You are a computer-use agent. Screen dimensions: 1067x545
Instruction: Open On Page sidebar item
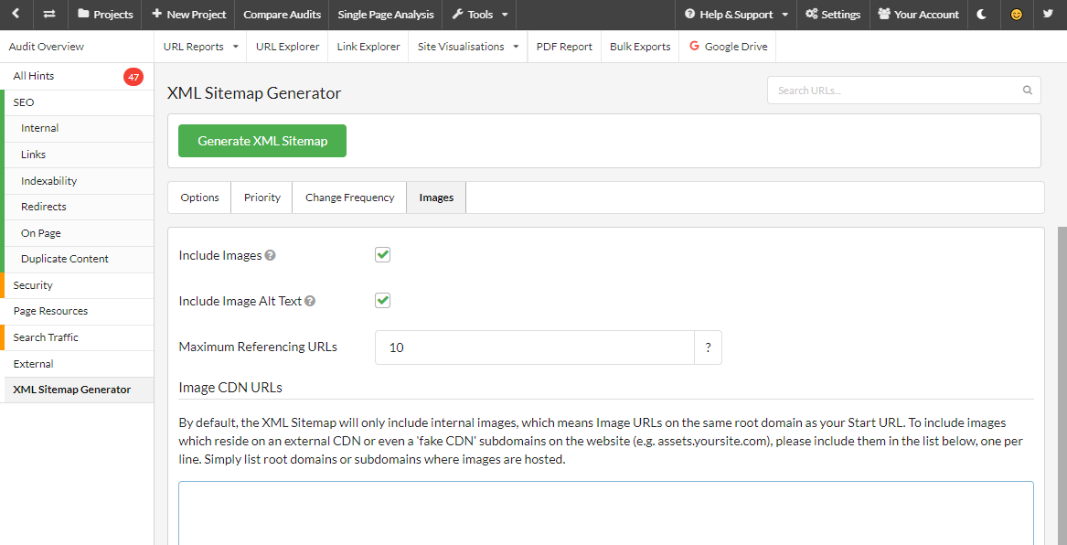(79, 233)
